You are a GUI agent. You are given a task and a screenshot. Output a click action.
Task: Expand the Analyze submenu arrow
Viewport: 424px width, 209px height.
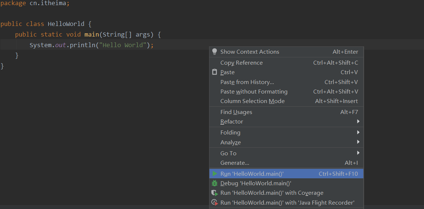point(358,142)
